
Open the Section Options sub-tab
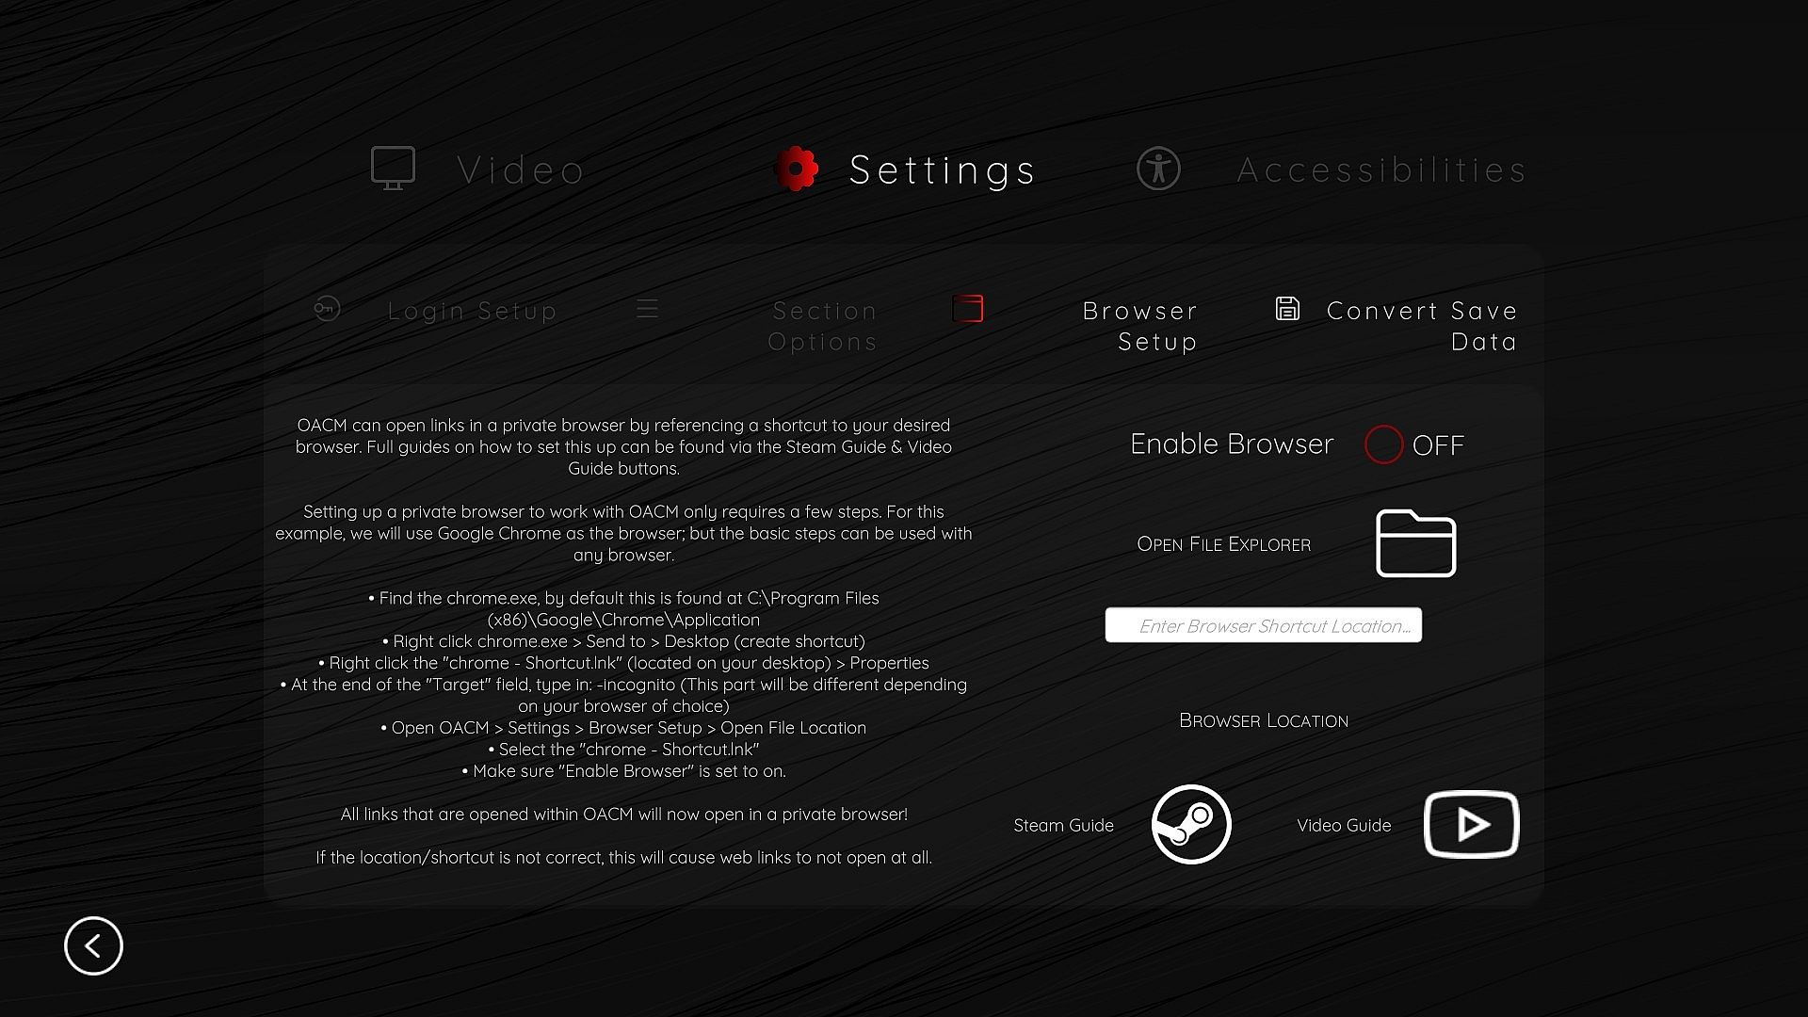pos(823,326)
